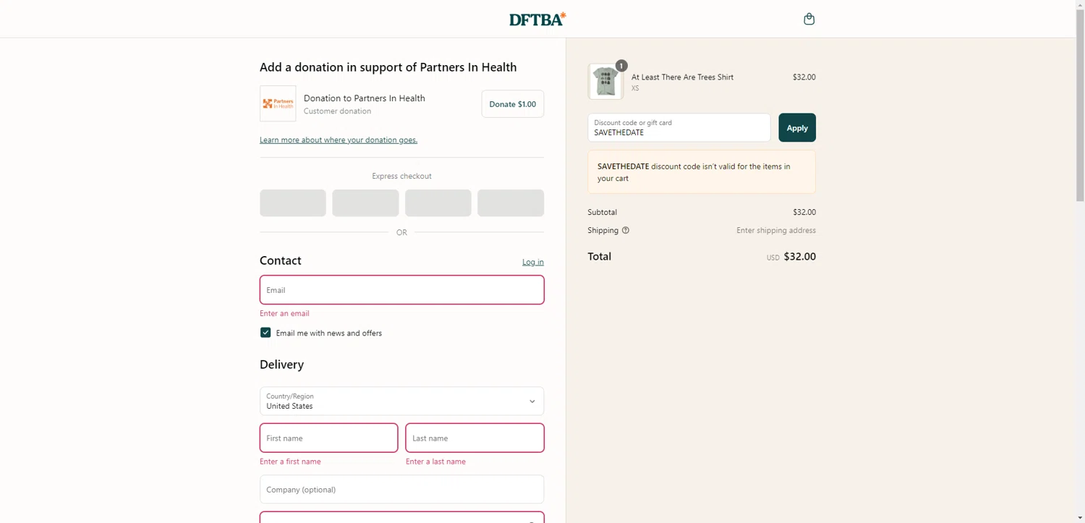The image size is (1085, 523).
Task: Click the first express checkout button
Action: pos(293,203)
